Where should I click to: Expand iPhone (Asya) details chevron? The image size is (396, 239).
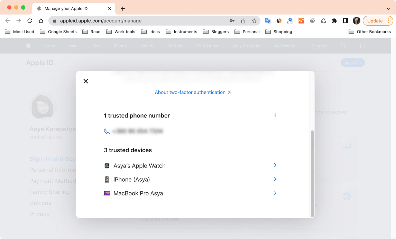pos(275,179)
